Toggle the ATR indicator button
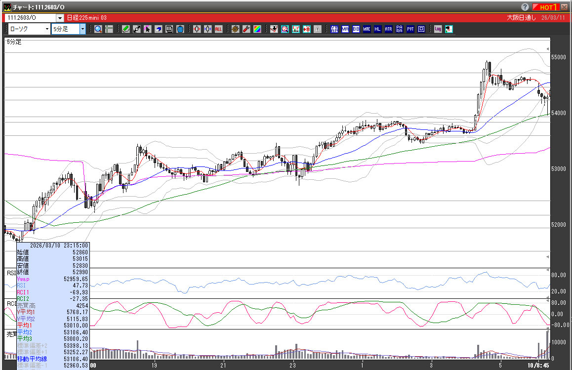 pyautogui.click(x=388, y=29)
